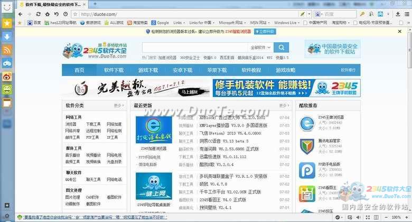Click the 2345加速浏览器 promo thumbnail

154,131
